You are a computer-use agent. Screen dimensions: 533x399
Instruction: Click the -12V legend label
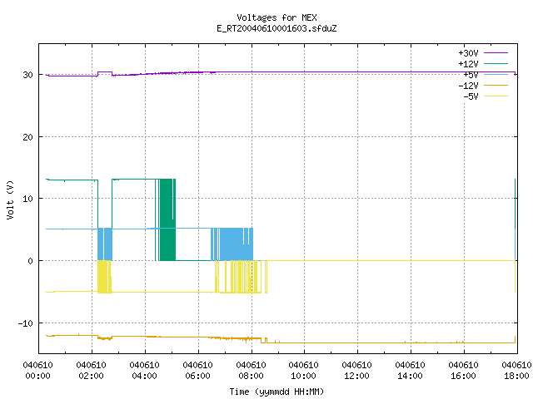click(x=468, y=86)
